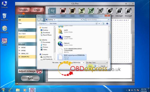
Task: Click the Write pencil toolbar icon
Action: click(91, 11)
